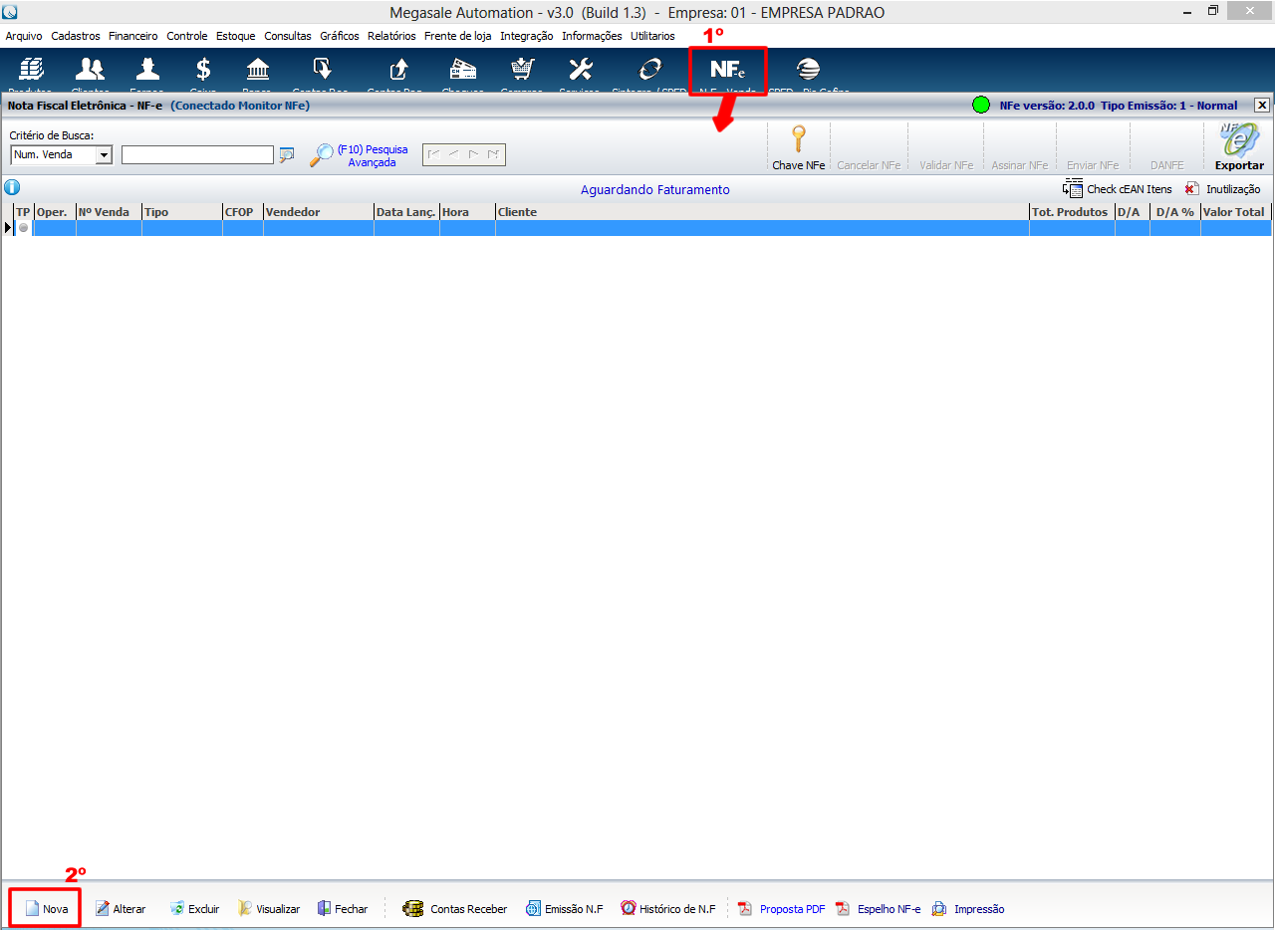Click Alterar button
The image size is (1275, 930).
[120, 909]
